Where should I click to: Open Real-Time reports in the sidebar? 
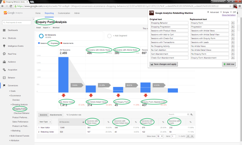[12, 54]
